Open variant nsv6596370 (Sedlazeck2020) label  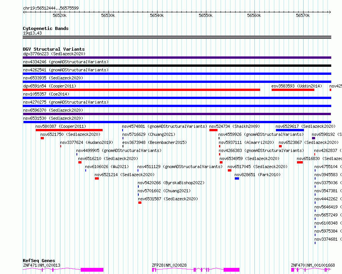[x=53, y=110]
